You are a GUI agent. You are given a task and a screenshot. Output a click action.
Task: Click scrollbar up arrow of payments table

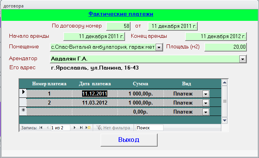225,83
